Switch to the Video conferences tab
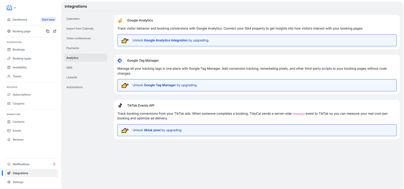This screenshot has width=404, height=189. pyautogui.click(x=86, y=38)
